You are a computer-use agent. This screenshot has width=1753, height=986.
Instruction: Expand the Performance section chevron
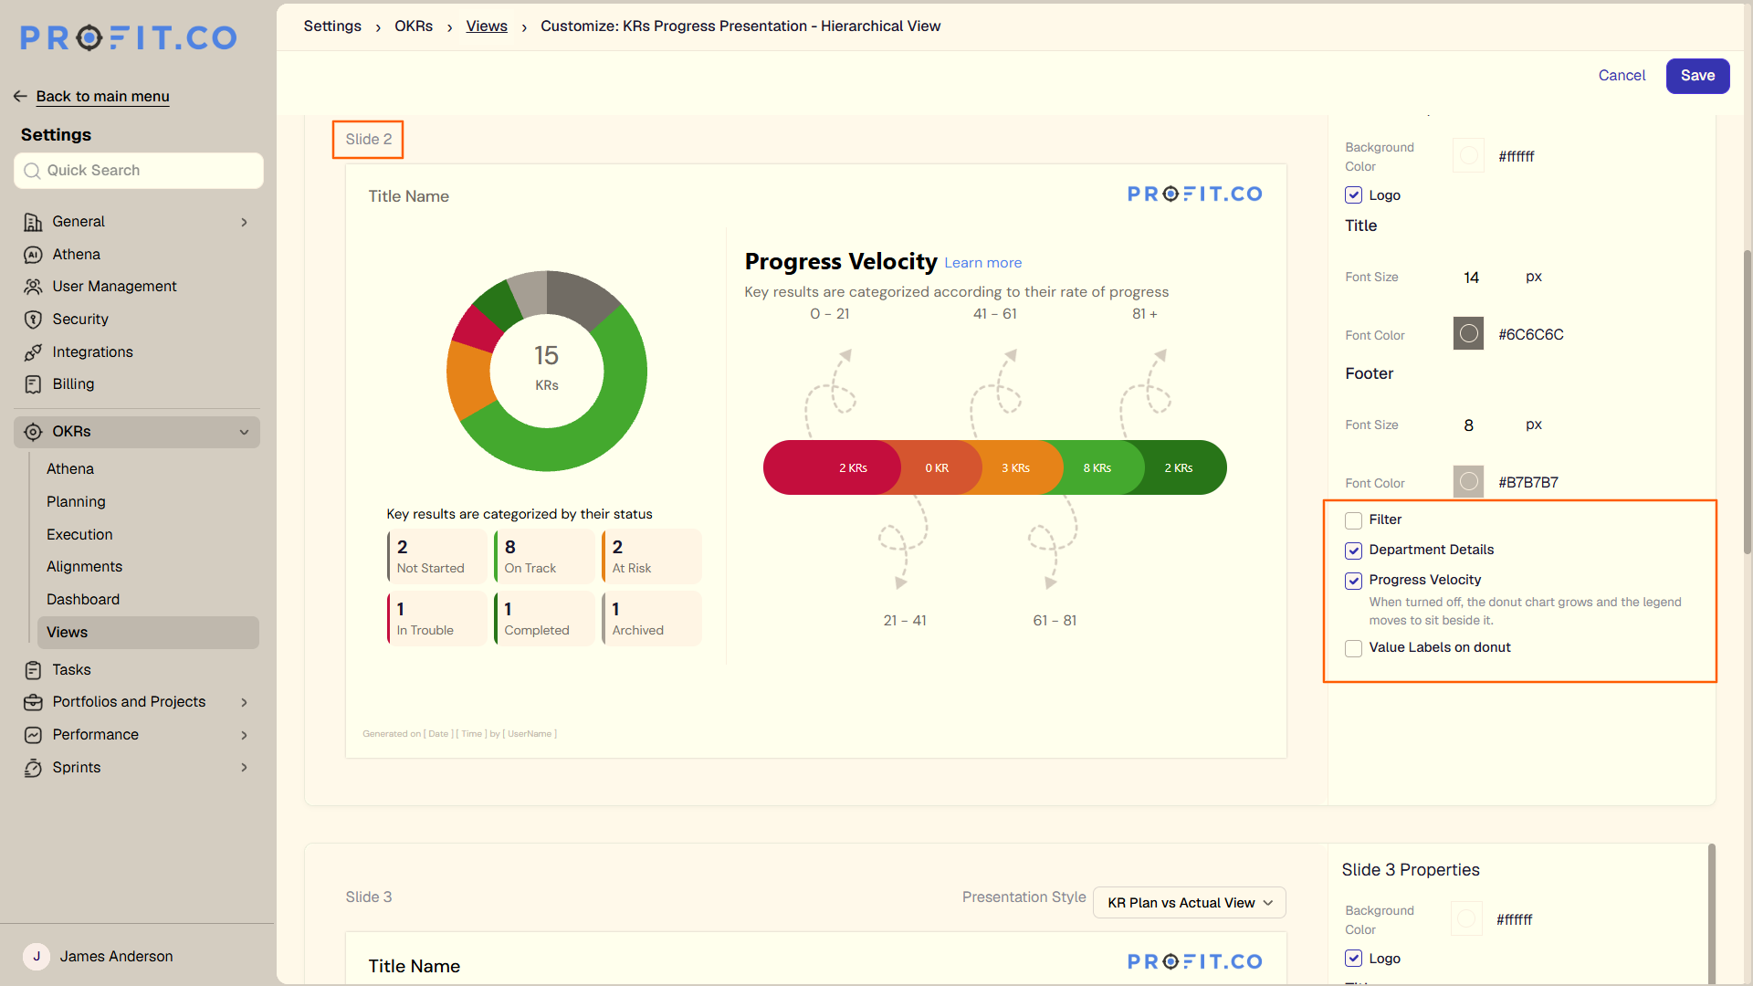click(x=244, y=735)
